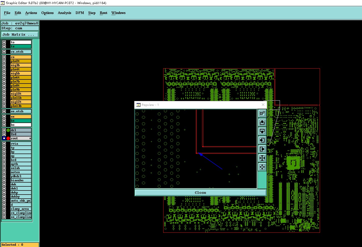Open the Analysis menu
Screen dimensions: 362x247
click(x=64, y=13)
